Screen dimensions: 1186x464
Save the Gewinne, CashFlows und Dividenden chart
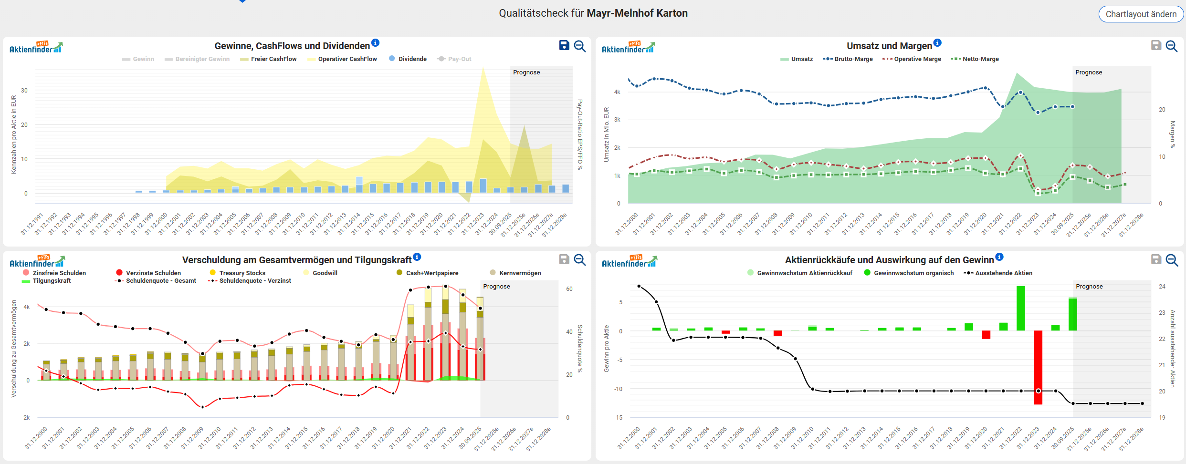[x=564, y=45]
